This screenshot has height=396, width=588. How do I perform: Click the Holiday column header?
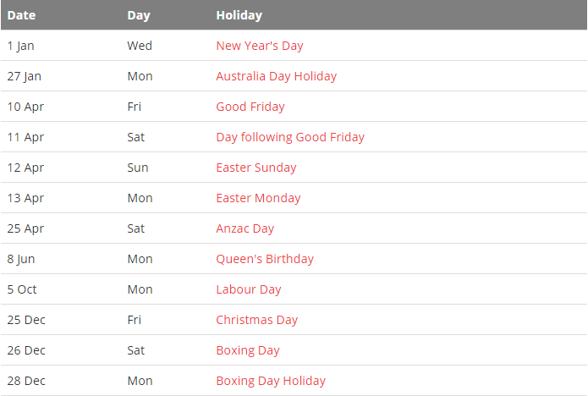[239, 15]
